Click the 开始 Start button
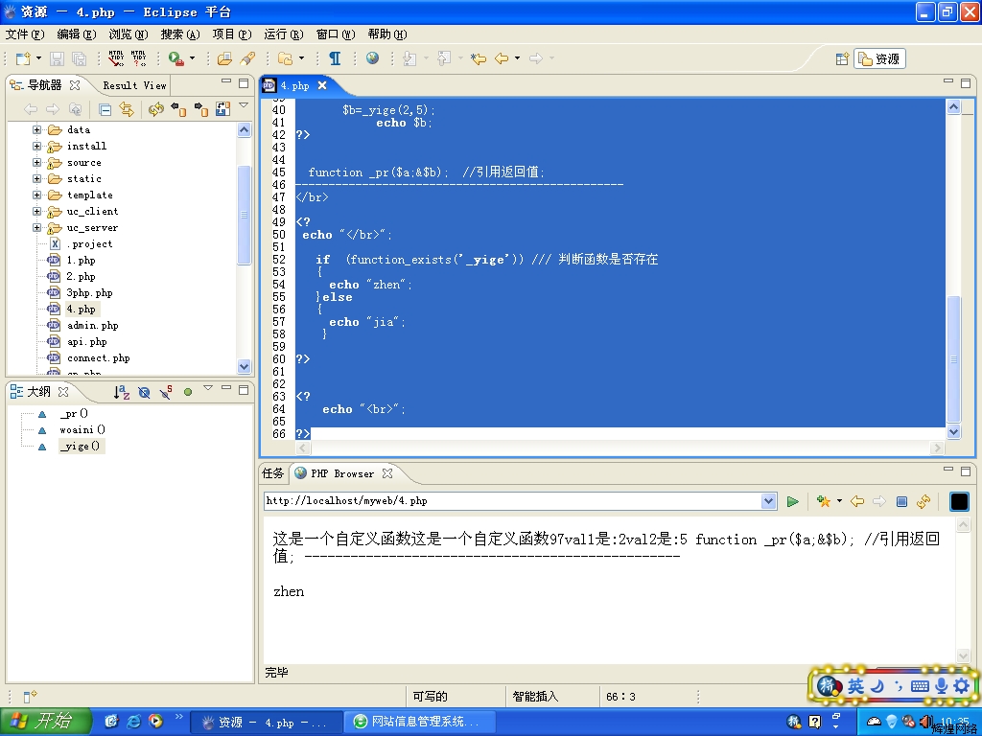 [x=45, y=722]
